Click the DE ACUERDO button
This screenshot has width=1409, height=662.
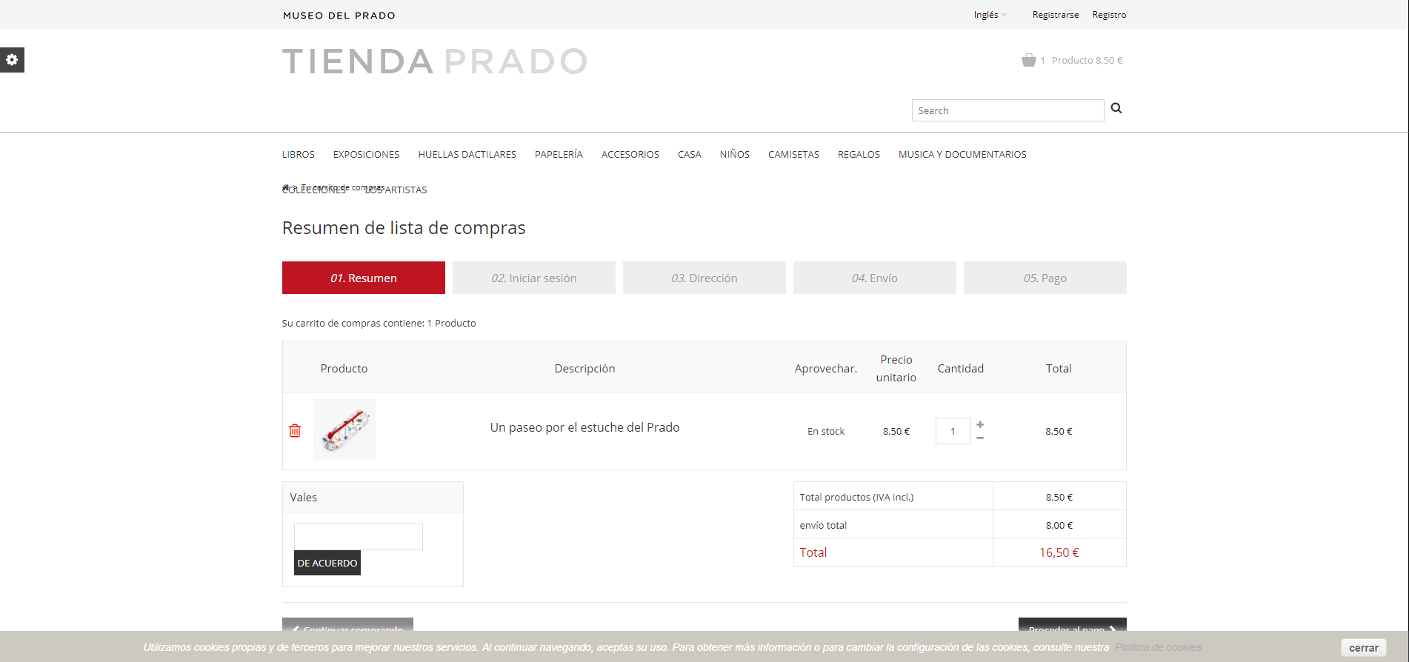327,563
